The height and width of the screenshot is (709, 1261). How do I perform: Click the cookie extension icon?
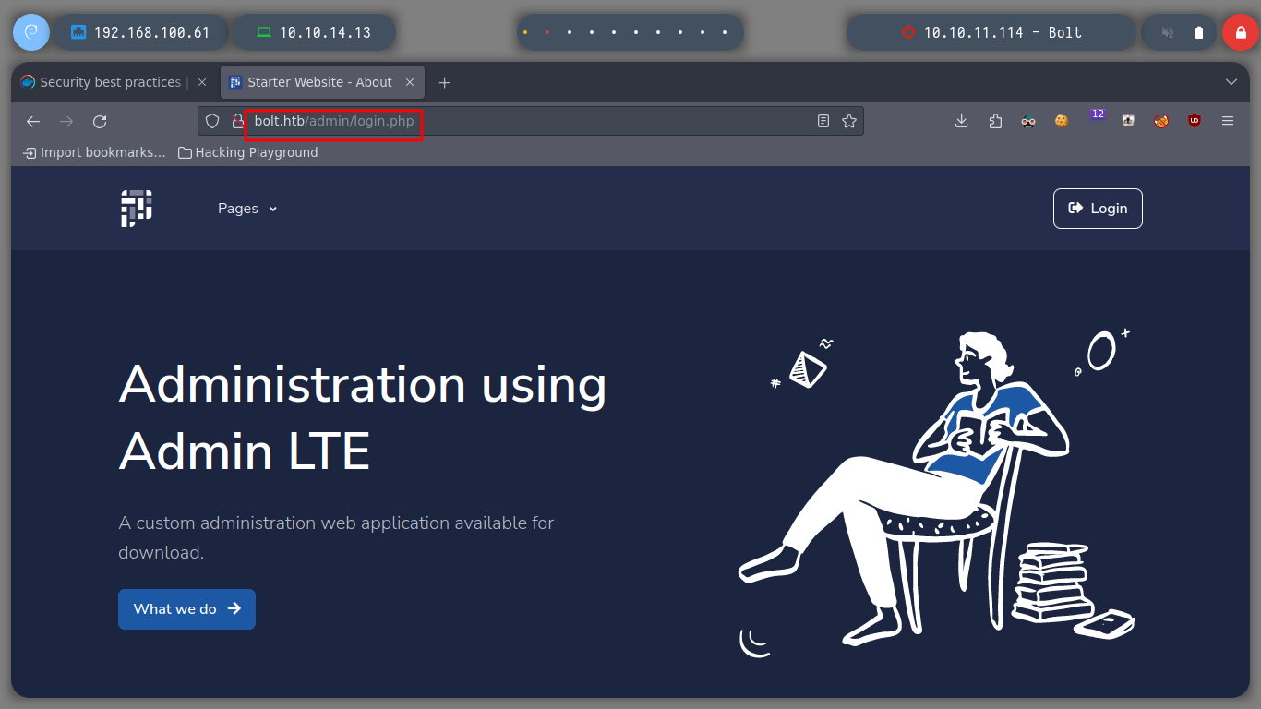click(1062, 121)
